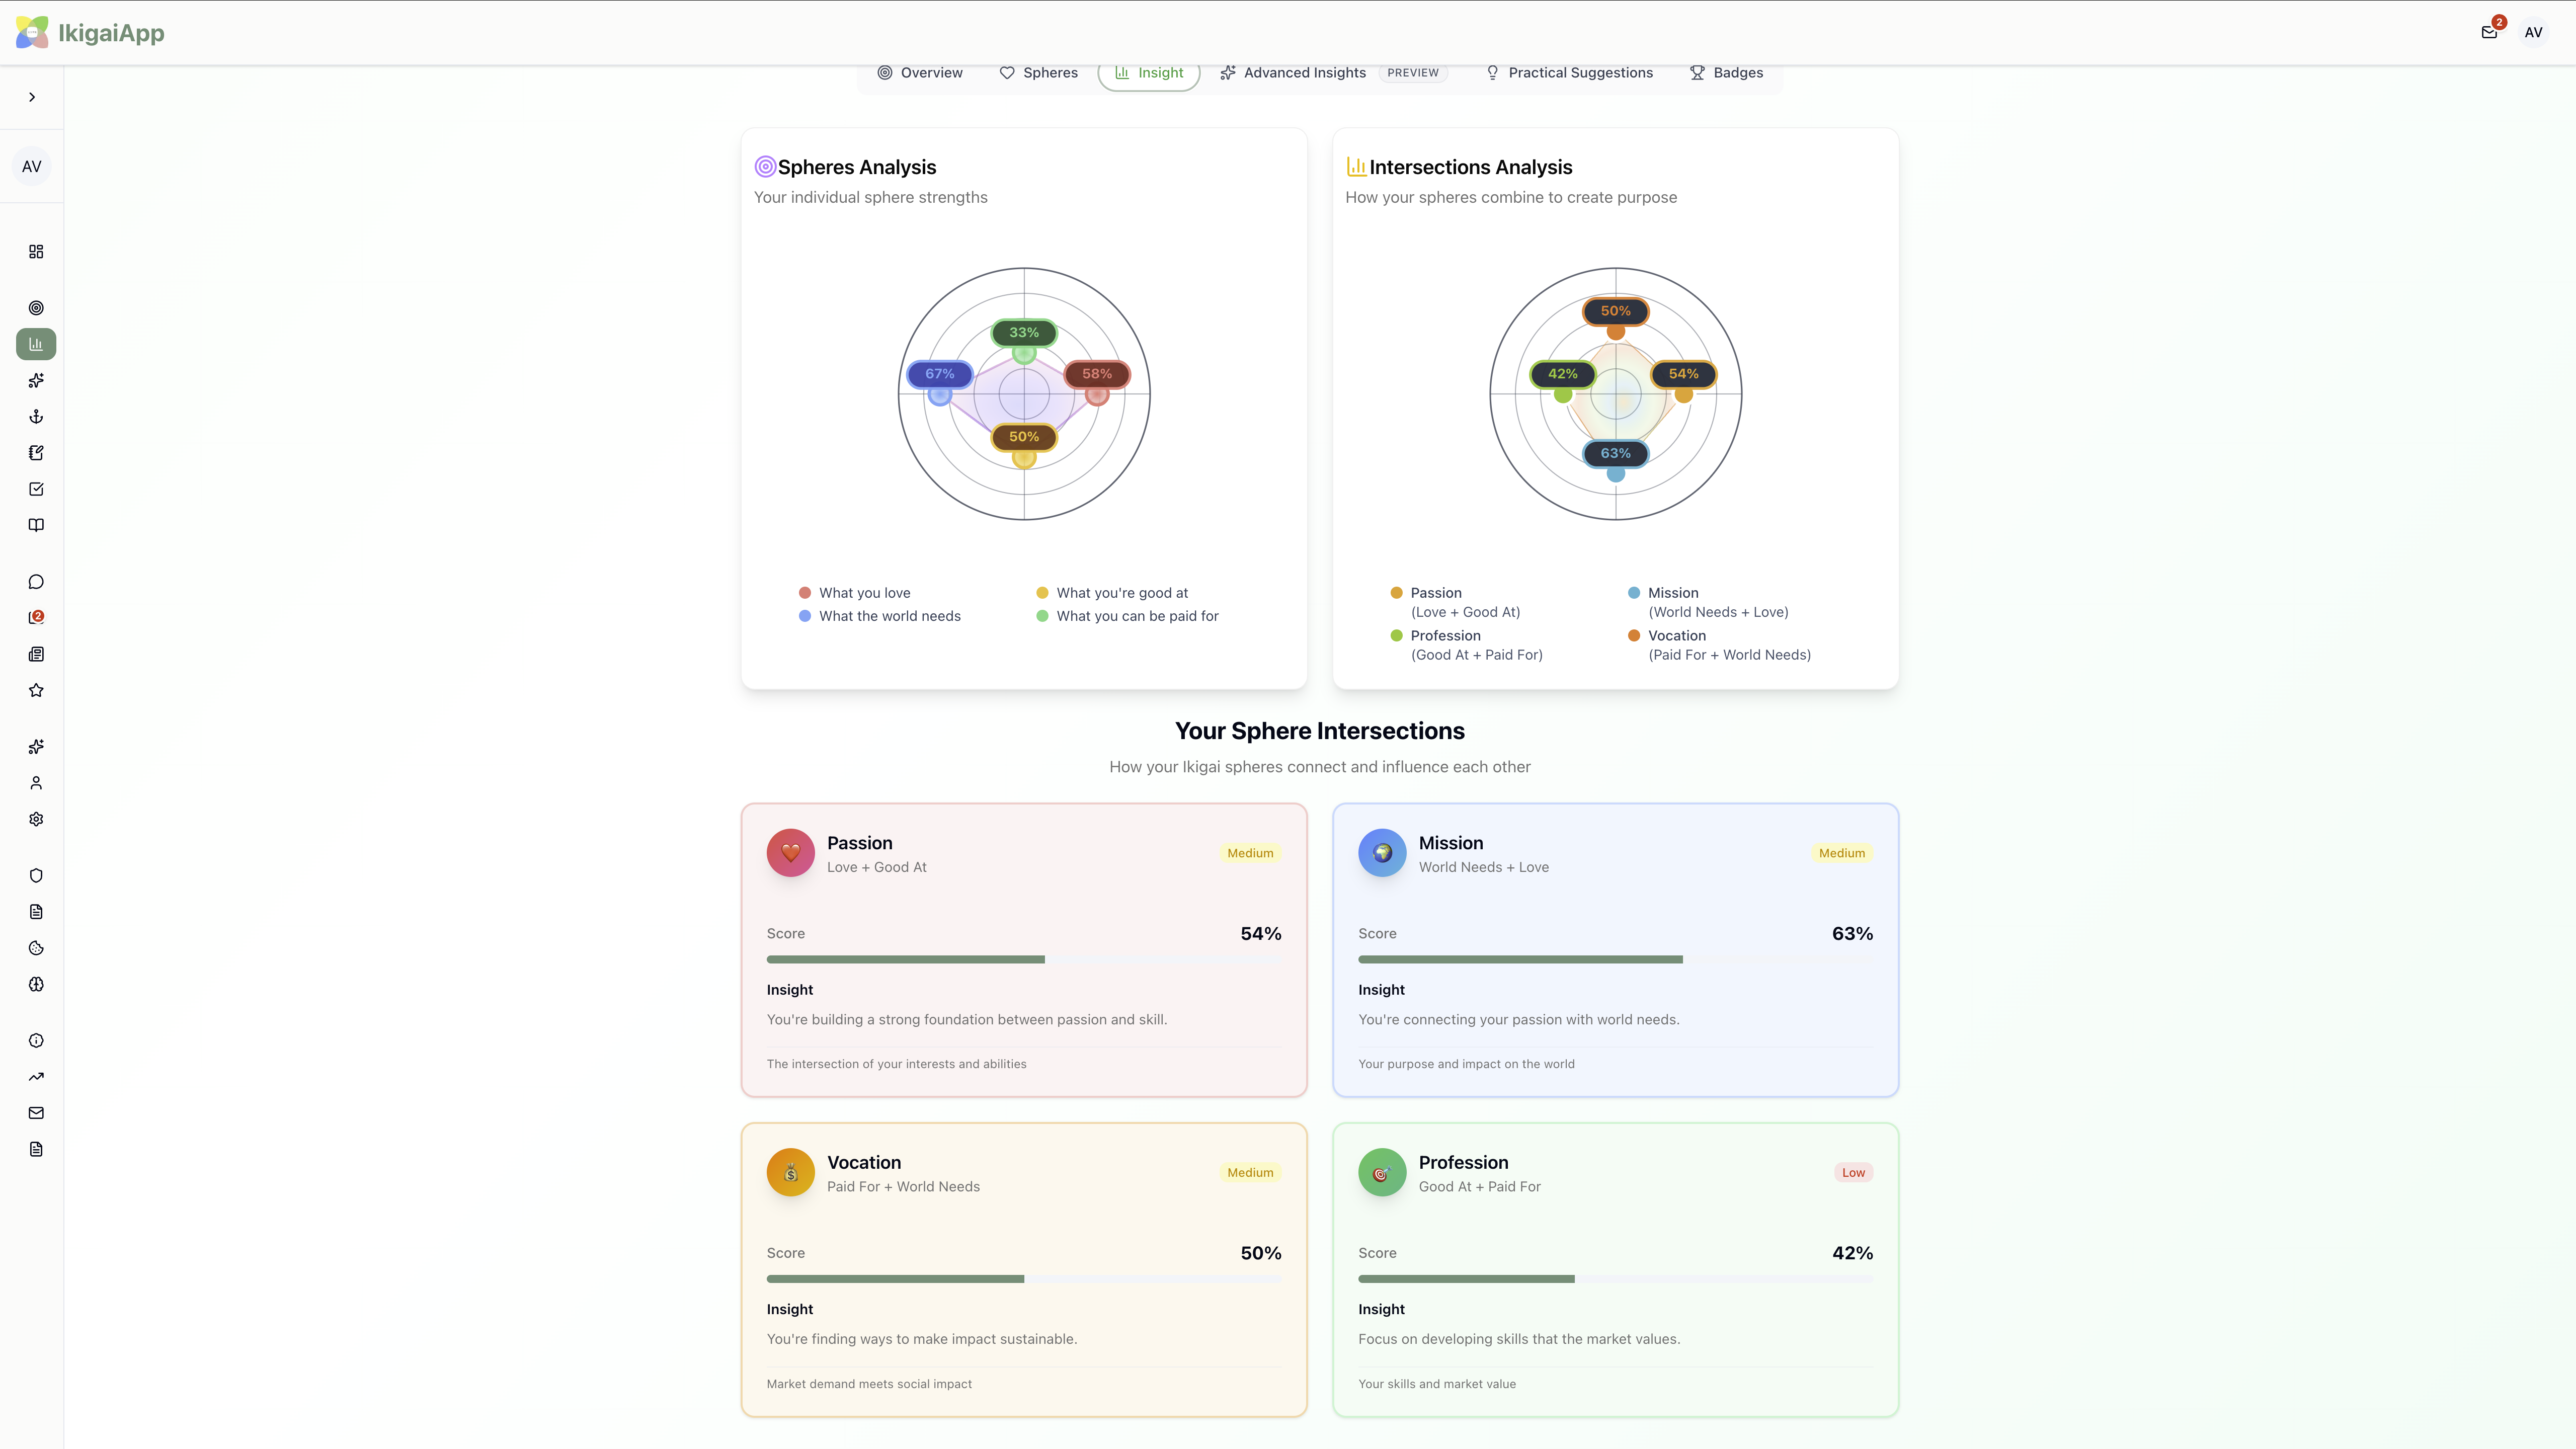Click the cookie icon in sidebar
This screenshot has width=2576, height=1449.
[x=36, y=948]
